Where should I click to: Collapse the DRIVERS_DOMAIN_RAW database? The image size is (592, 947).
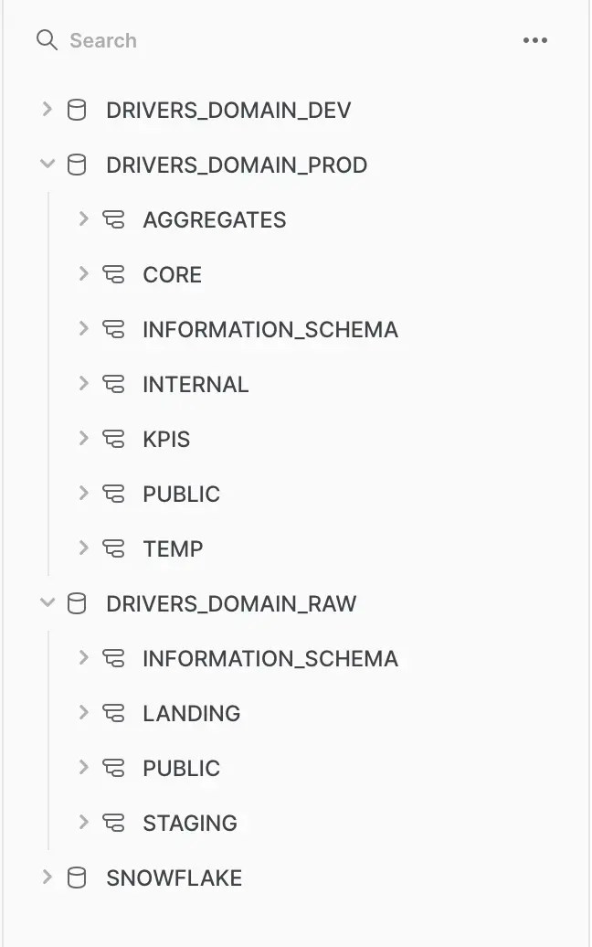point(46,603)
